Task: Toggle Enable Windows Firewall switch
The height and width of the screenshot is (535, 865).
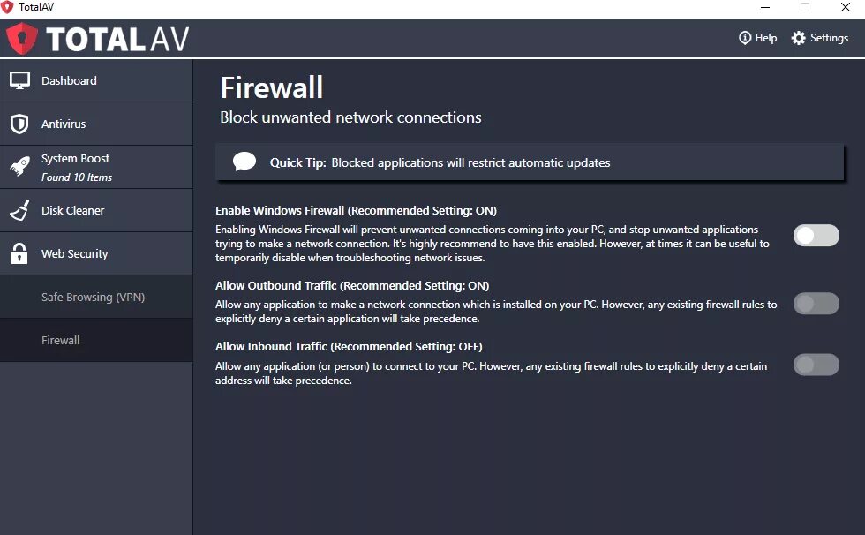Action: [x=816, y=236]
